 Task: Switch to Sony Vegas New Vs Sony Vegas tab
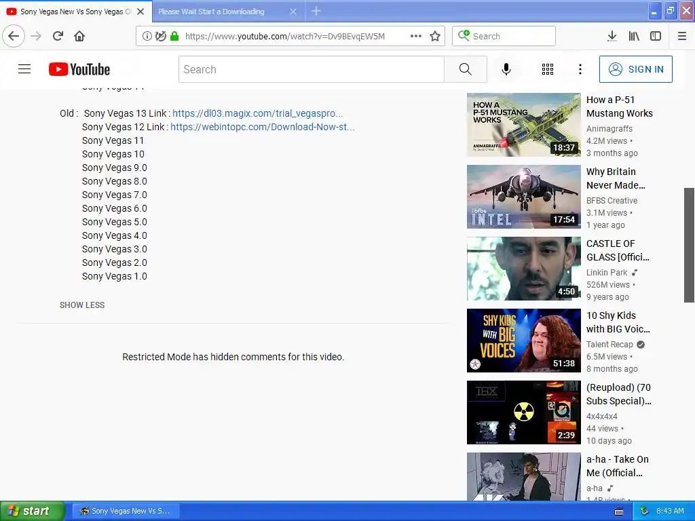click(x=76, y=12)
